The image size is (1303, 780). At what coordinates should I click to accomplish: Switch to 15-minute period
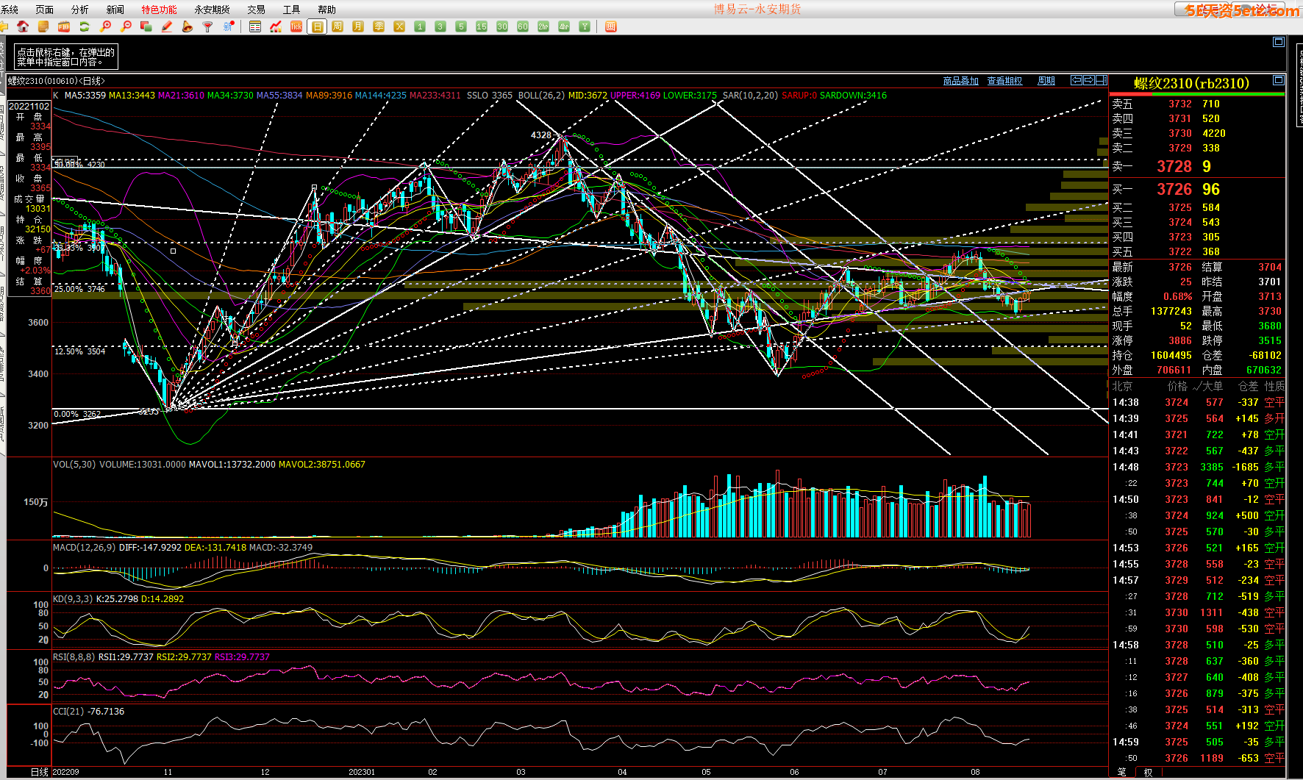pyautogui.click(x=482, y=26)
